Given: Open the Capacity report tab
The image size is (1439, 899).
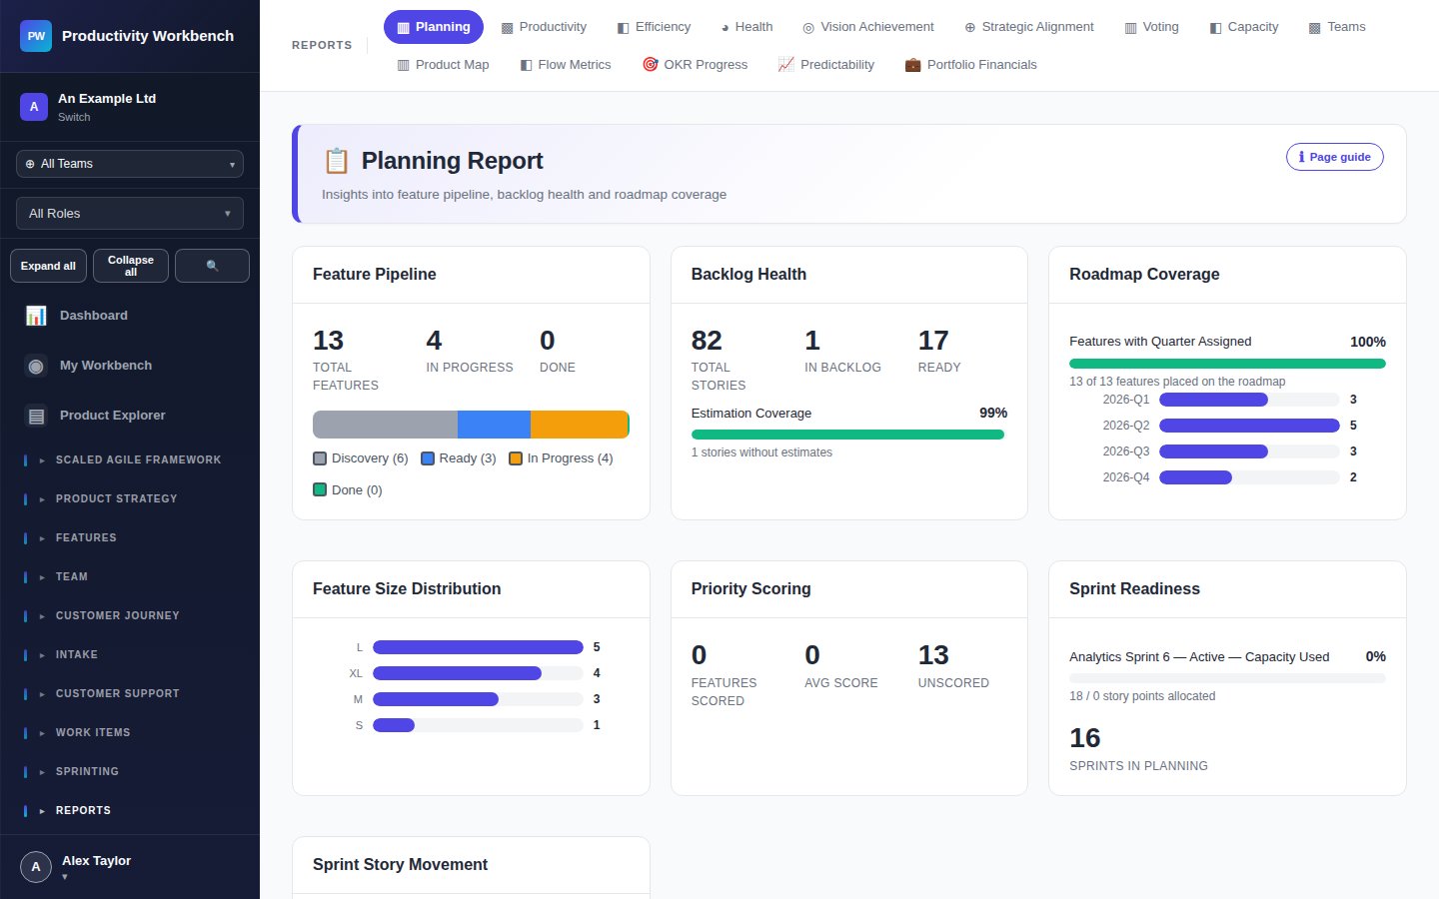Looking at the screenshot, I should pos(1243,27).
